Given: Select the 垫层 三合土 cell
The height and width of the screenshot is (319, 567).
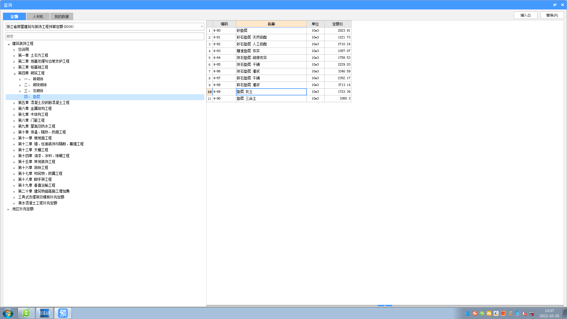Looking at the screenshot, I should click(x=271, y=98).
